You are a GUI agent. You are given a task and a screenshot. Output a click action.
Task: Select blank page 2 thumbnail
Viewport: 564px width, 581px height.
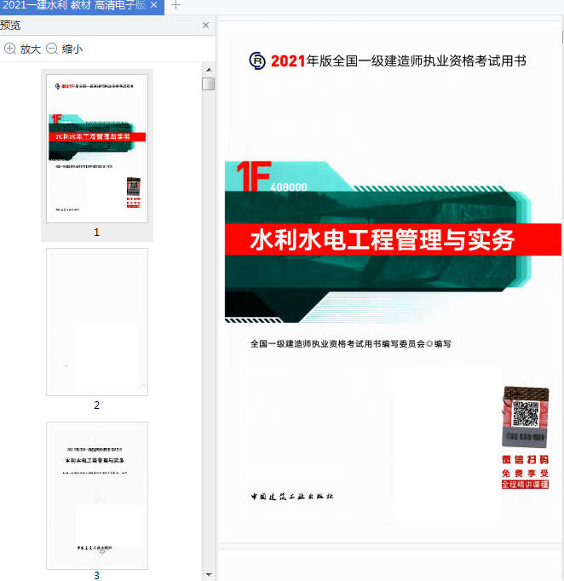[97, 322]
